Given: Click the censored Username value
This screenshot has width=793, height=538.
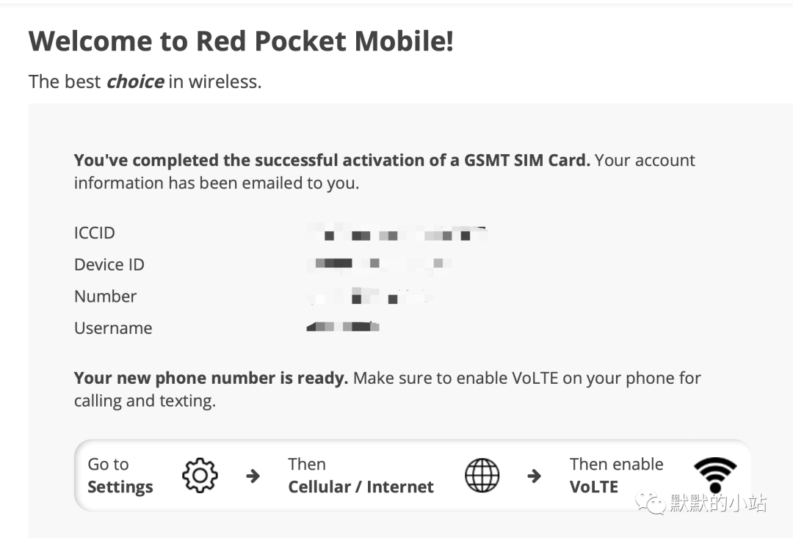Looking at the screenshot, I should point(343,327).
